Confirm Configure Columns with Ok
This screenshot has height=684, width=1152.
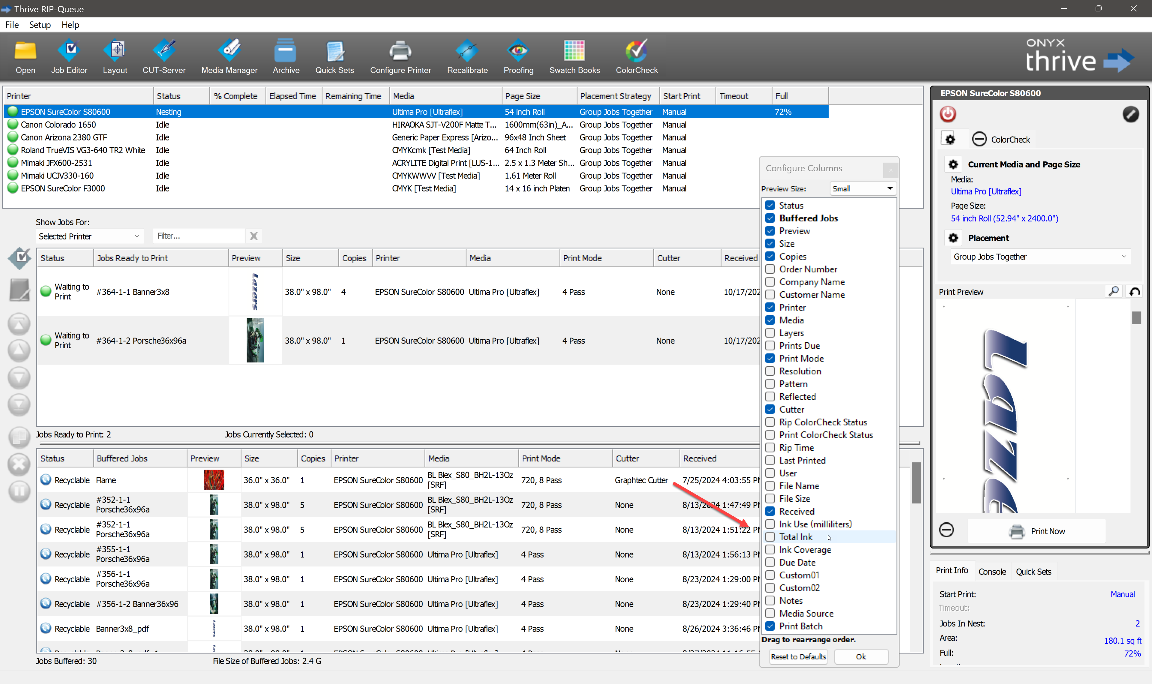(x=861, y=657)
